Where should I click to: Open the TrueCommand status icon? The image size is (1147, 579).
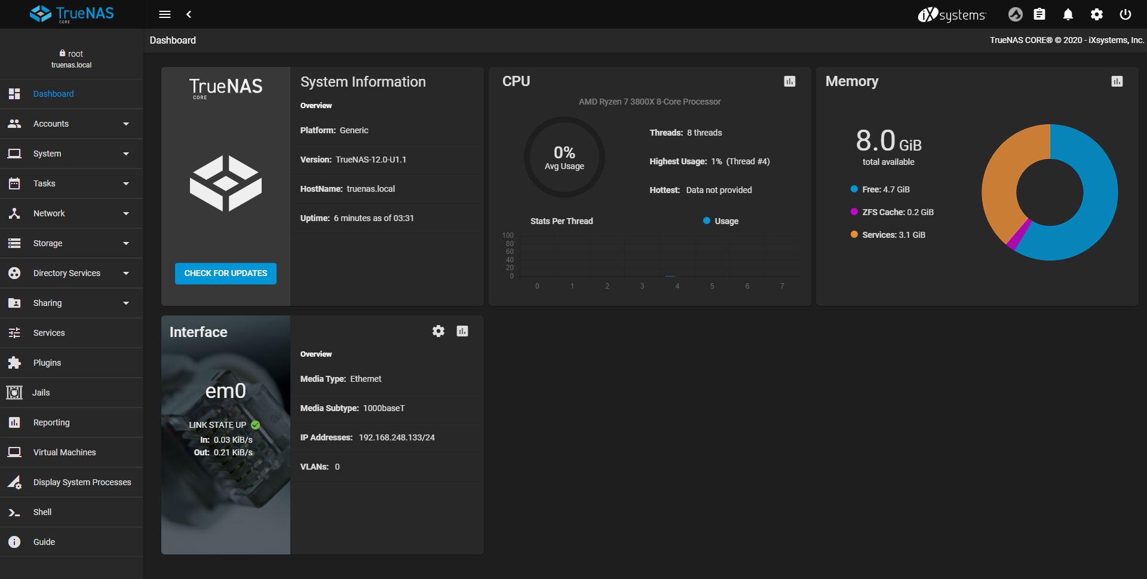1015,14
